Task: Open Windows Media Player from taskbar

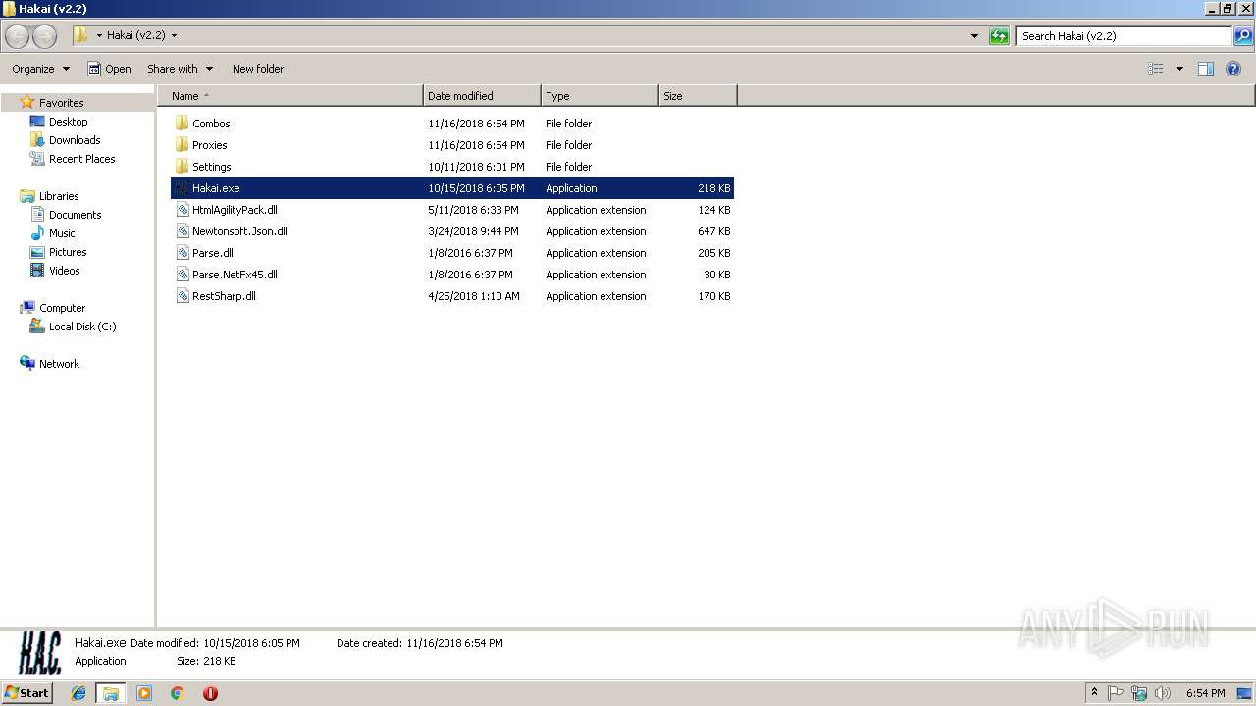Action: pyautogui.click(x=144, y=693)
